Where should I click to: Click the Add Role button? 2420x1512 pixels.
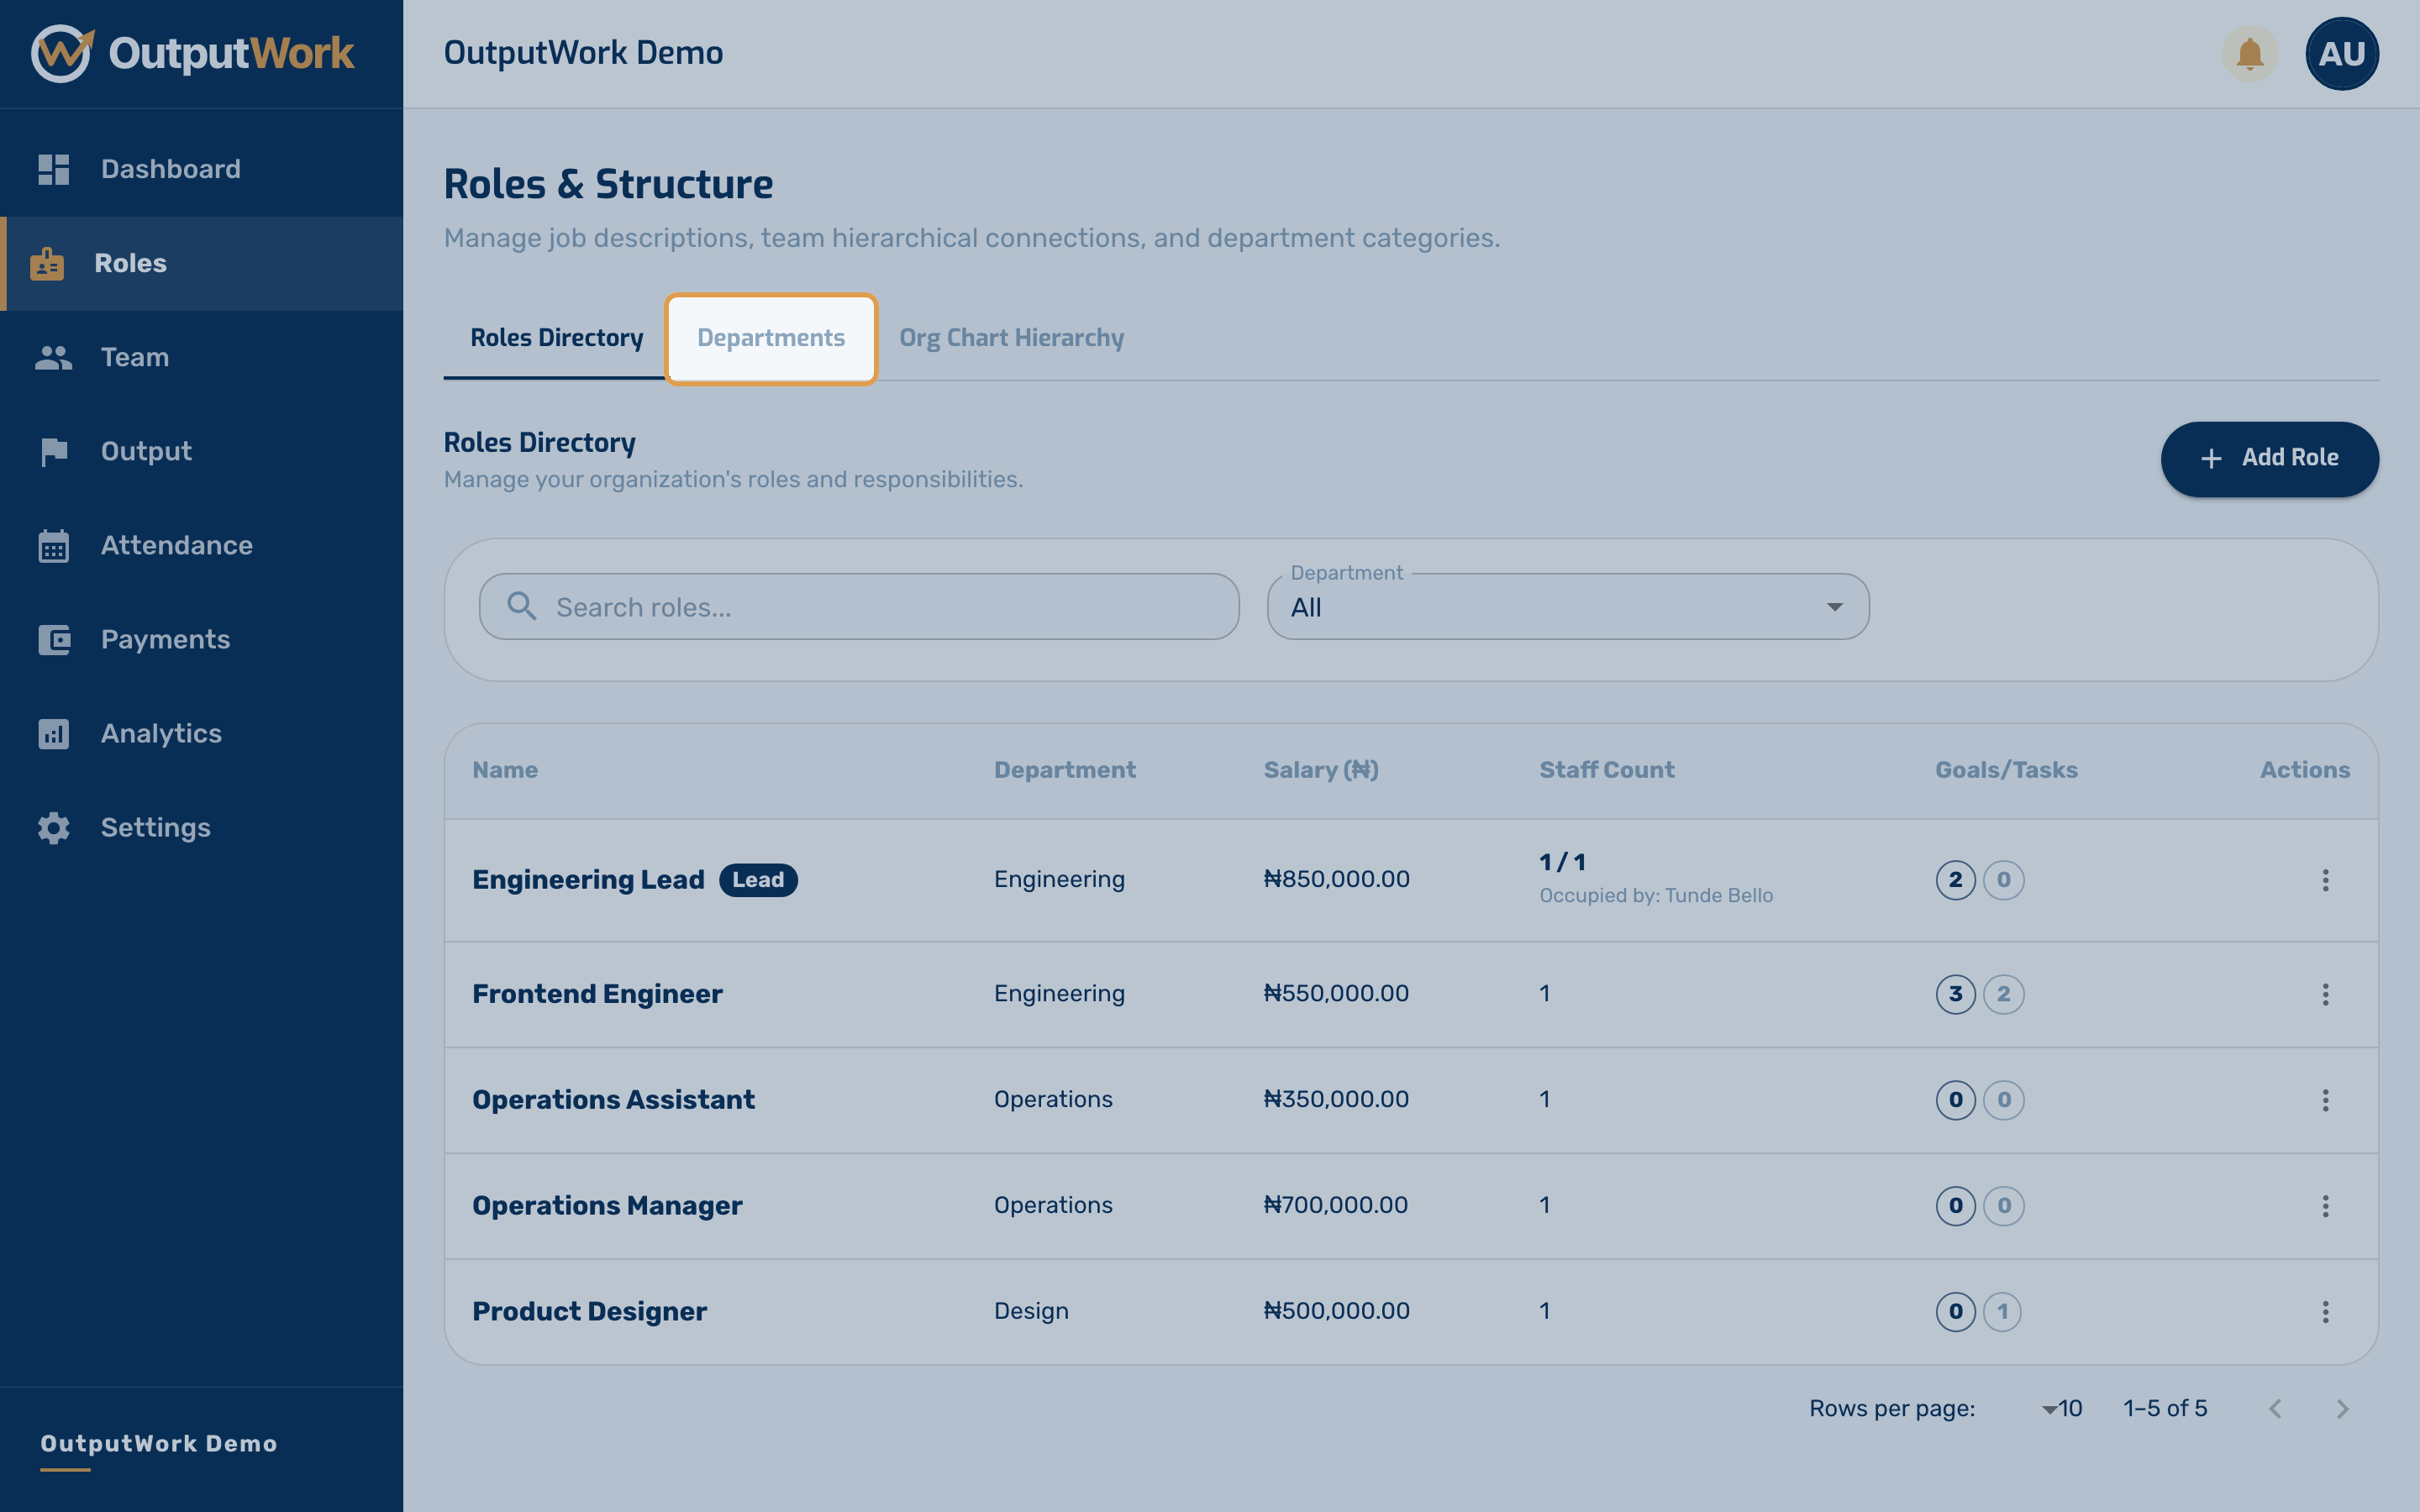(x=2269, y=458)
